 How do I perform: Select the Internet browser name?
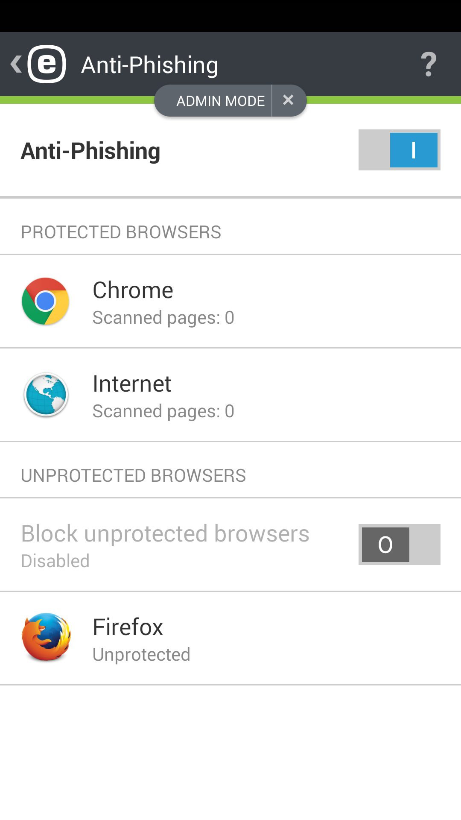[132, 384]
